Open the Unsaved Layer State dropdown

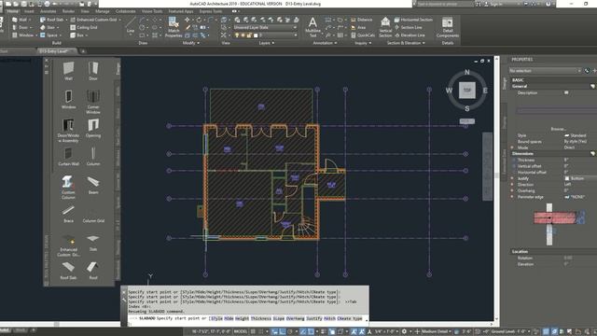click(265, 27)
